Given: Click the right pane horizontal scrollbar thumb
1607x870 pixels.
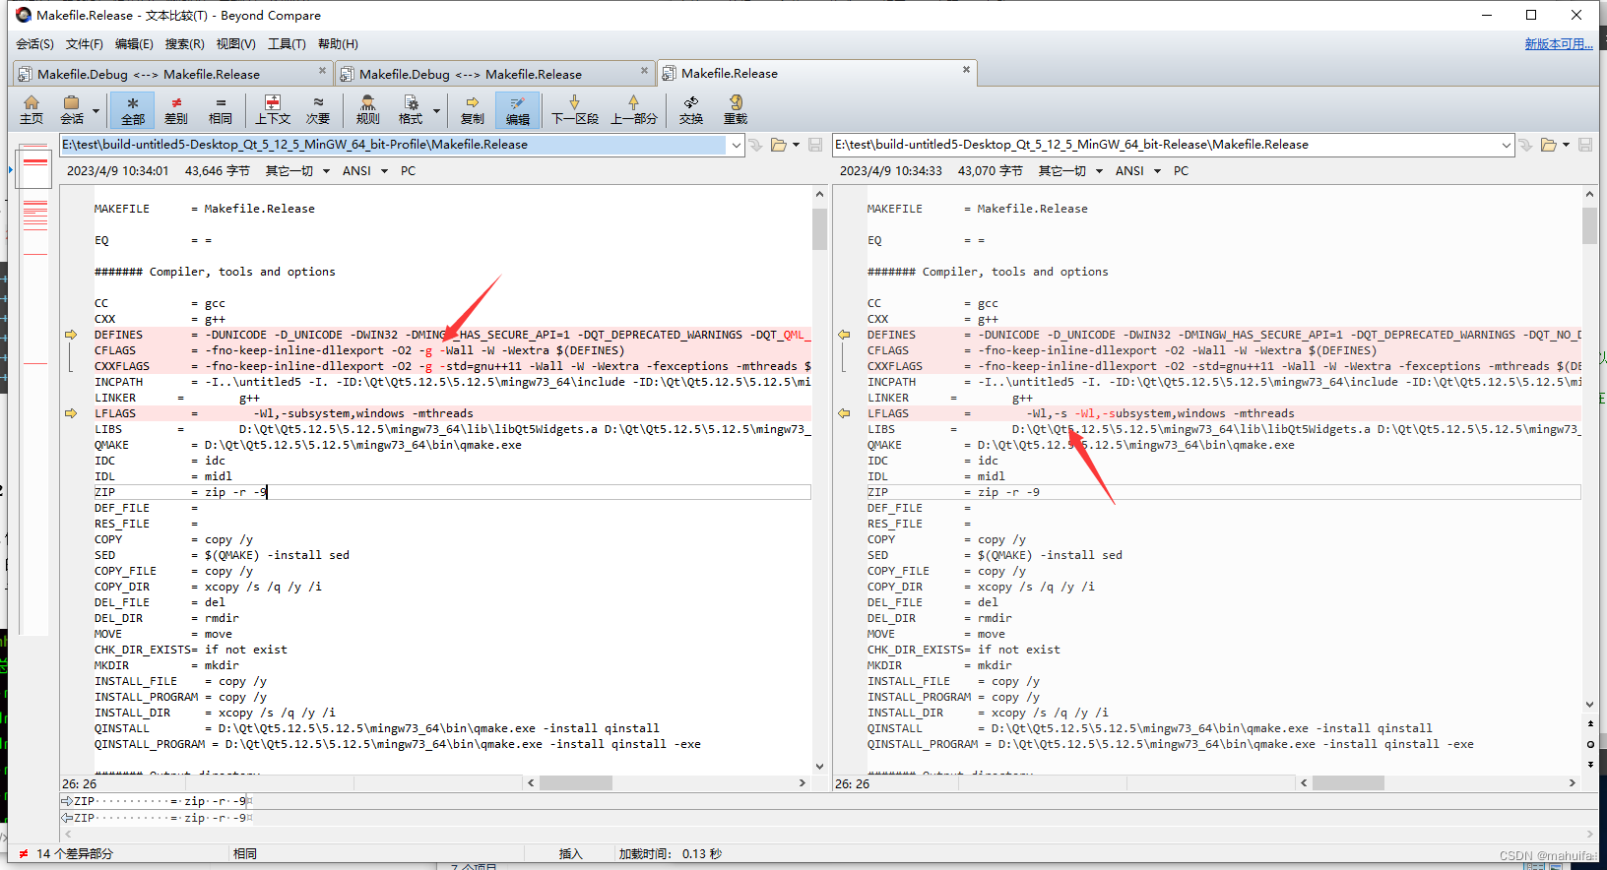Looking at the screenshot, I should coord(1348,783).
